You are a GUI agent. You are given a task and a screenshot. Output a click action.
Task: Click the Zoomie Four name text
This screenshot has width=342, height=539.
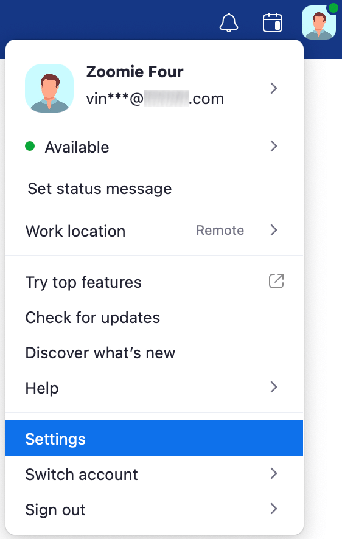click(134, 72)
